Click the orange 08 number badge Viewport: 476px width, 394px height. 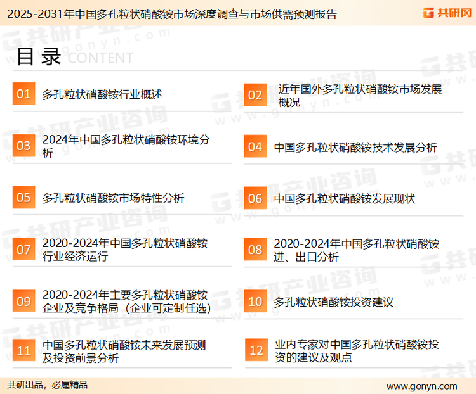pos(255,250)
